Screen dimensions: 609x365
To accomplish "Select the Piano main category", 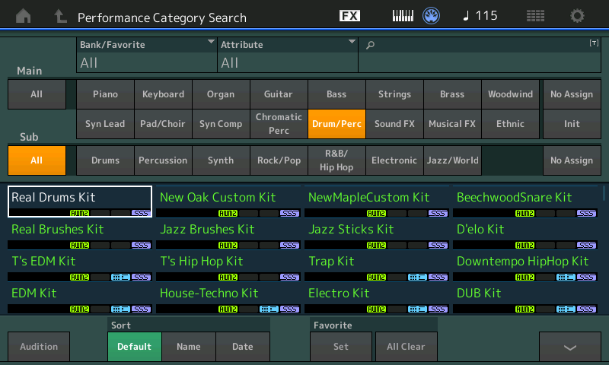I will (x=105, y=94).
